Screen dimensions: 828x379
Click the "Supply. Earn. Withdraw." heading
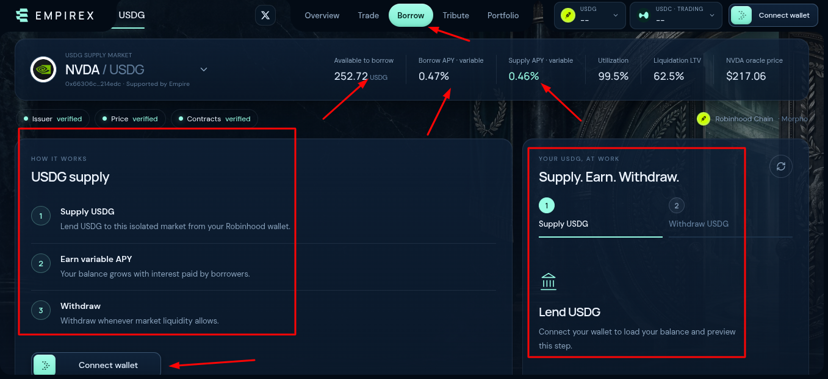point(609,177)
